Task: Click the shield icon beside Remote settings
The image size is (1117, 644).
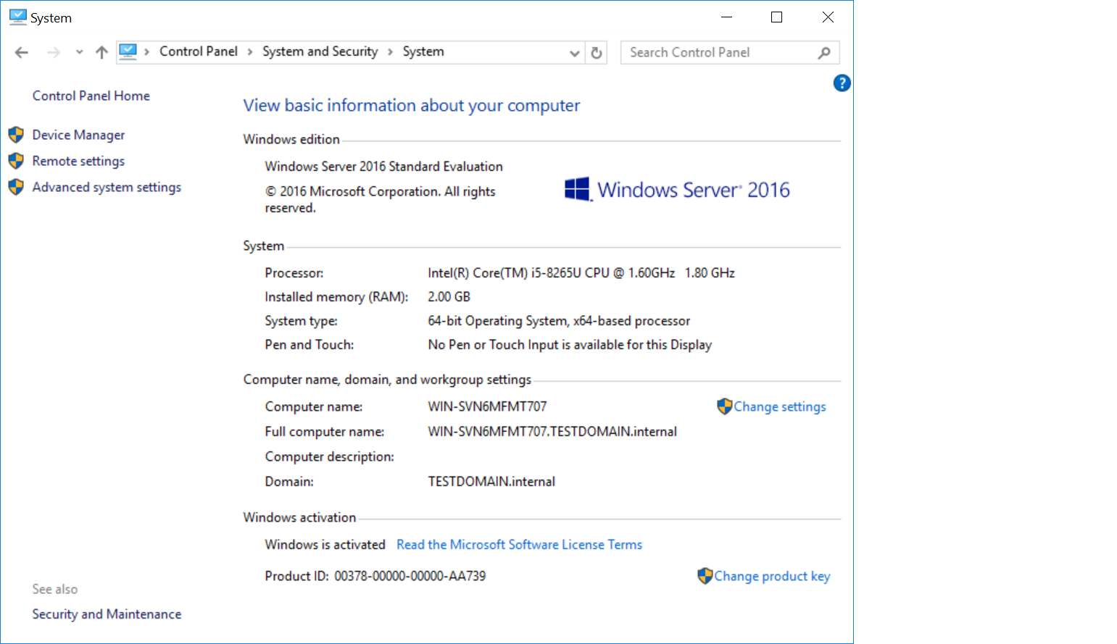Action: click(x=16, y=161)
